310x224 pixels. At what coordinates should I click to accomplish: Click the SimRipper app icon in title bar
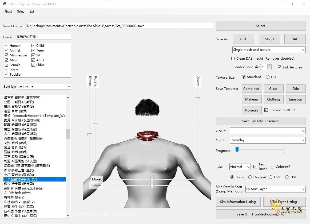[4, 4]
